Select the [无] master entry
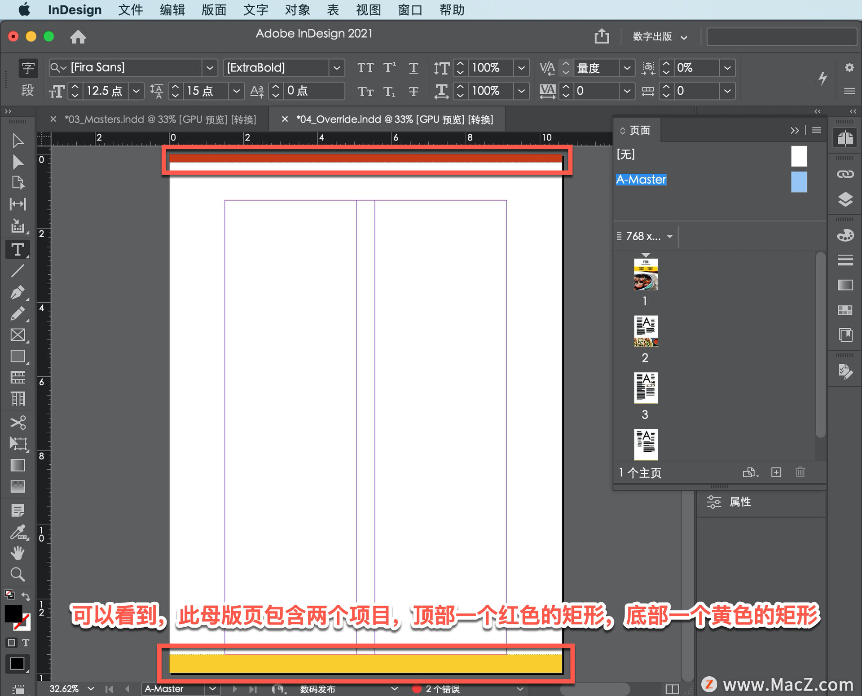Image resolution: width=862 pixels, height=696 pixels. (x=626, y=154)
